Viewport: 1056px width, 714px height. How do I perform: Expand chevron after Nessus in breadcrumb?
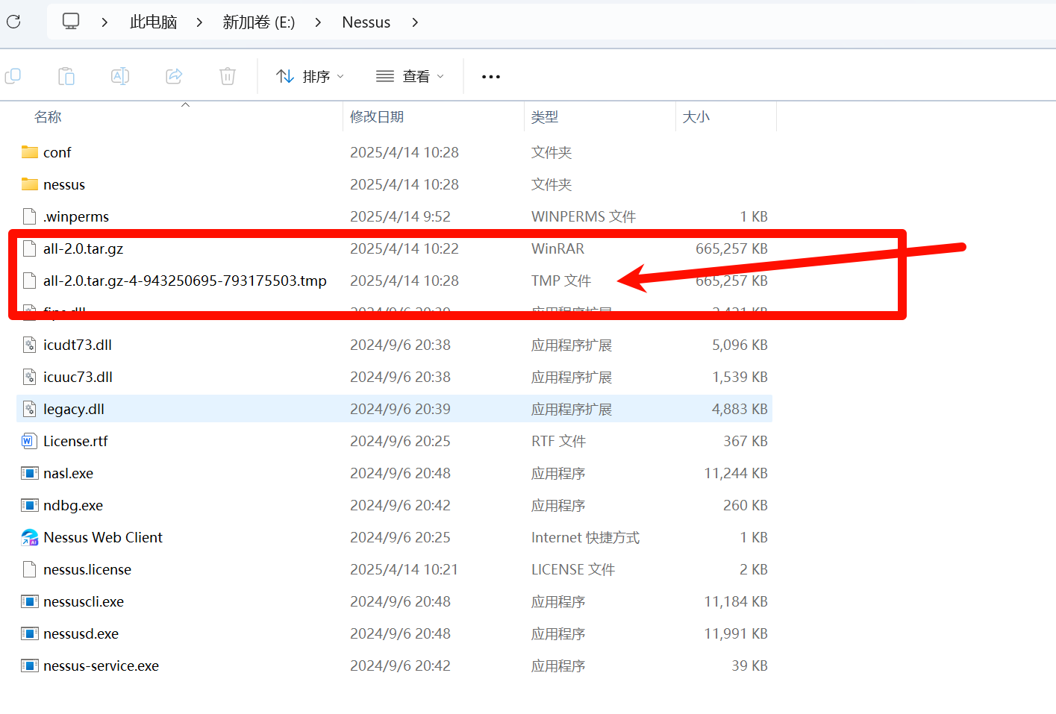click(x=415, y=22)
